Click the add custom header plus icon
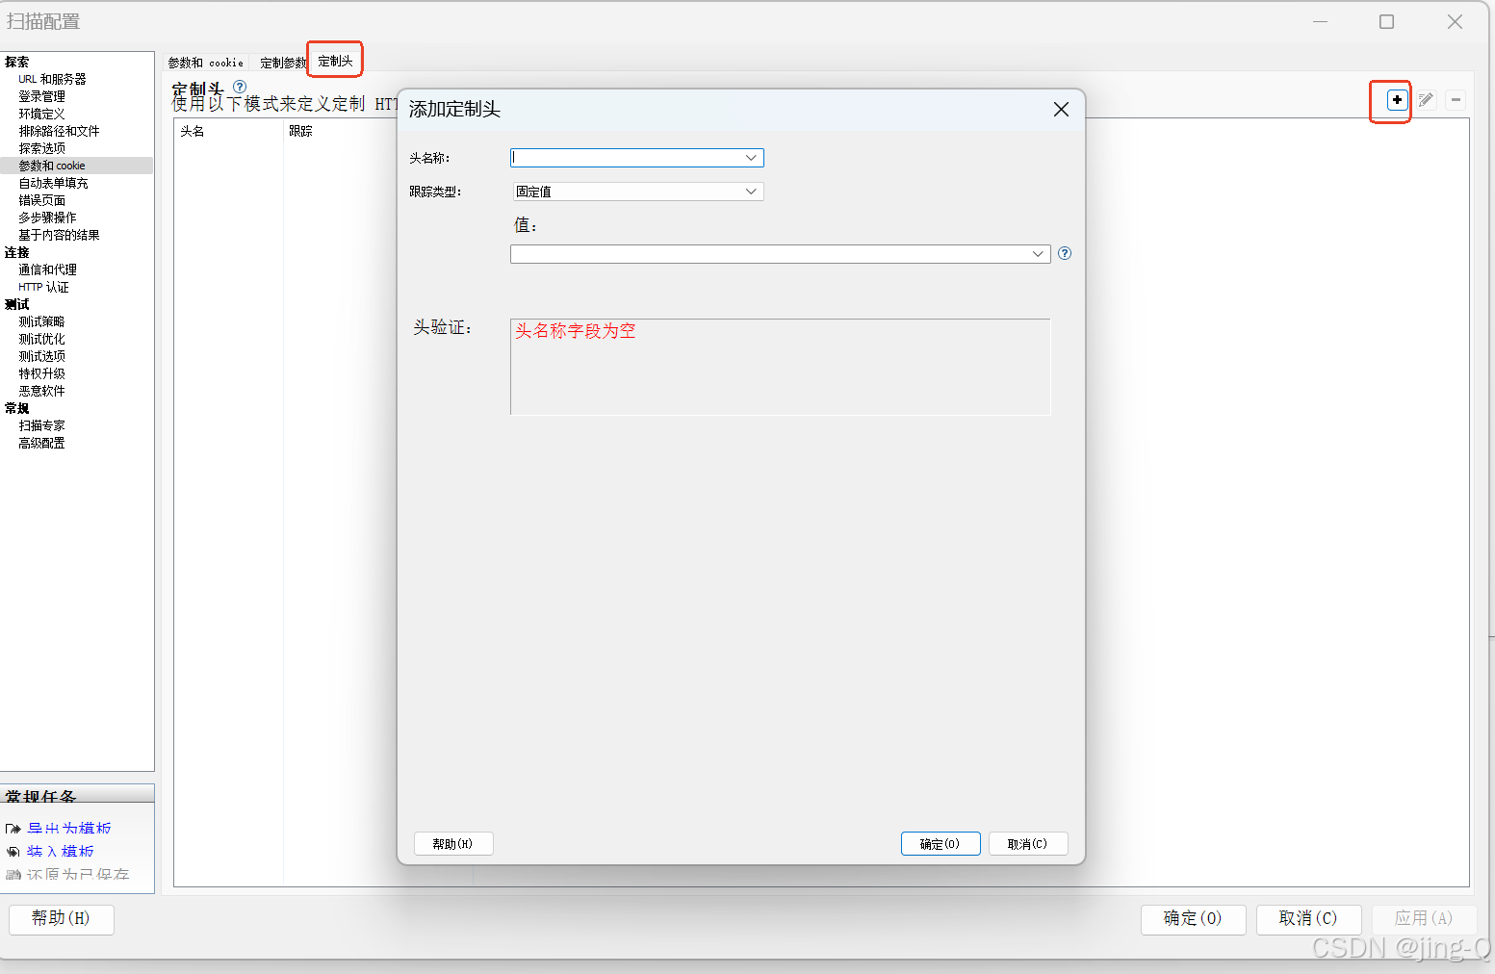Image resolution: width=1495 pixels, height=974 pixels. coord(1397,100)
